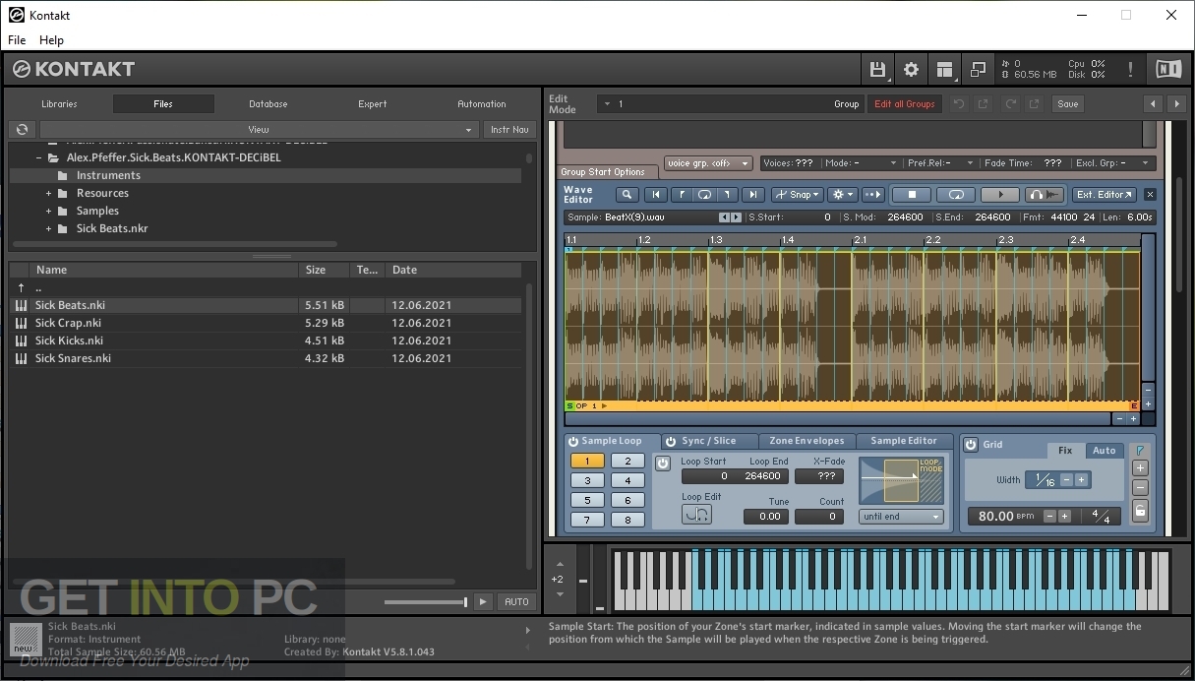Click the wave editor magnifier zoom icon
The height and width of the screenshot is (681, 1195).
point(627,195)
